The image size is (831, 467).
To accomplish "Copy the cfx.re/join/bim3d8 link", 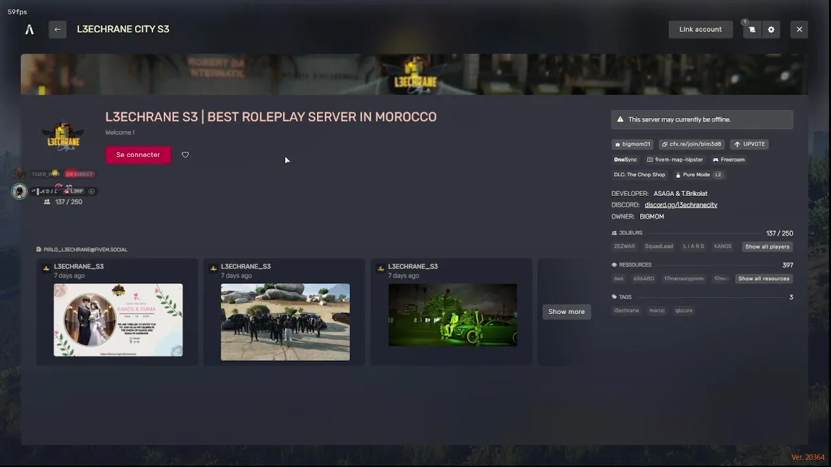I will pyautogui.click(x=691, y=144).
